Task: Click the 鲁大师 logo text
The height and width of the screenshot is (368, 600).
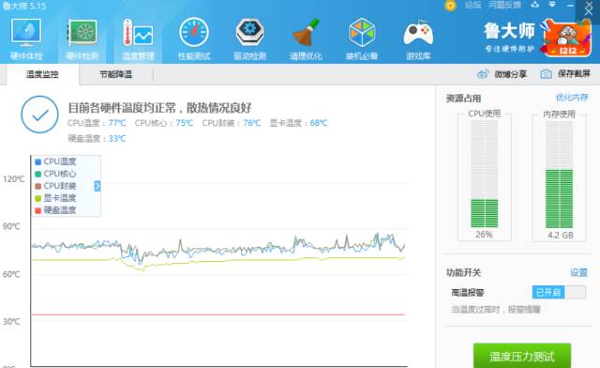Action: pos(509,31)
